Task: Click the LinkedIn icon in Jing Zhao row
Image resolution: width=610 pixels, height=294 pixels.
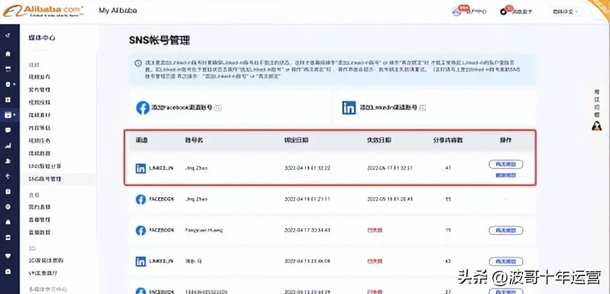Action: pos(141,169)
